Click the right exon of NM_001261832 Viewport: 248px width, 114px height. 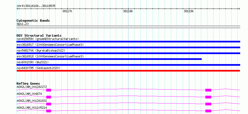[x=208, y=104]
